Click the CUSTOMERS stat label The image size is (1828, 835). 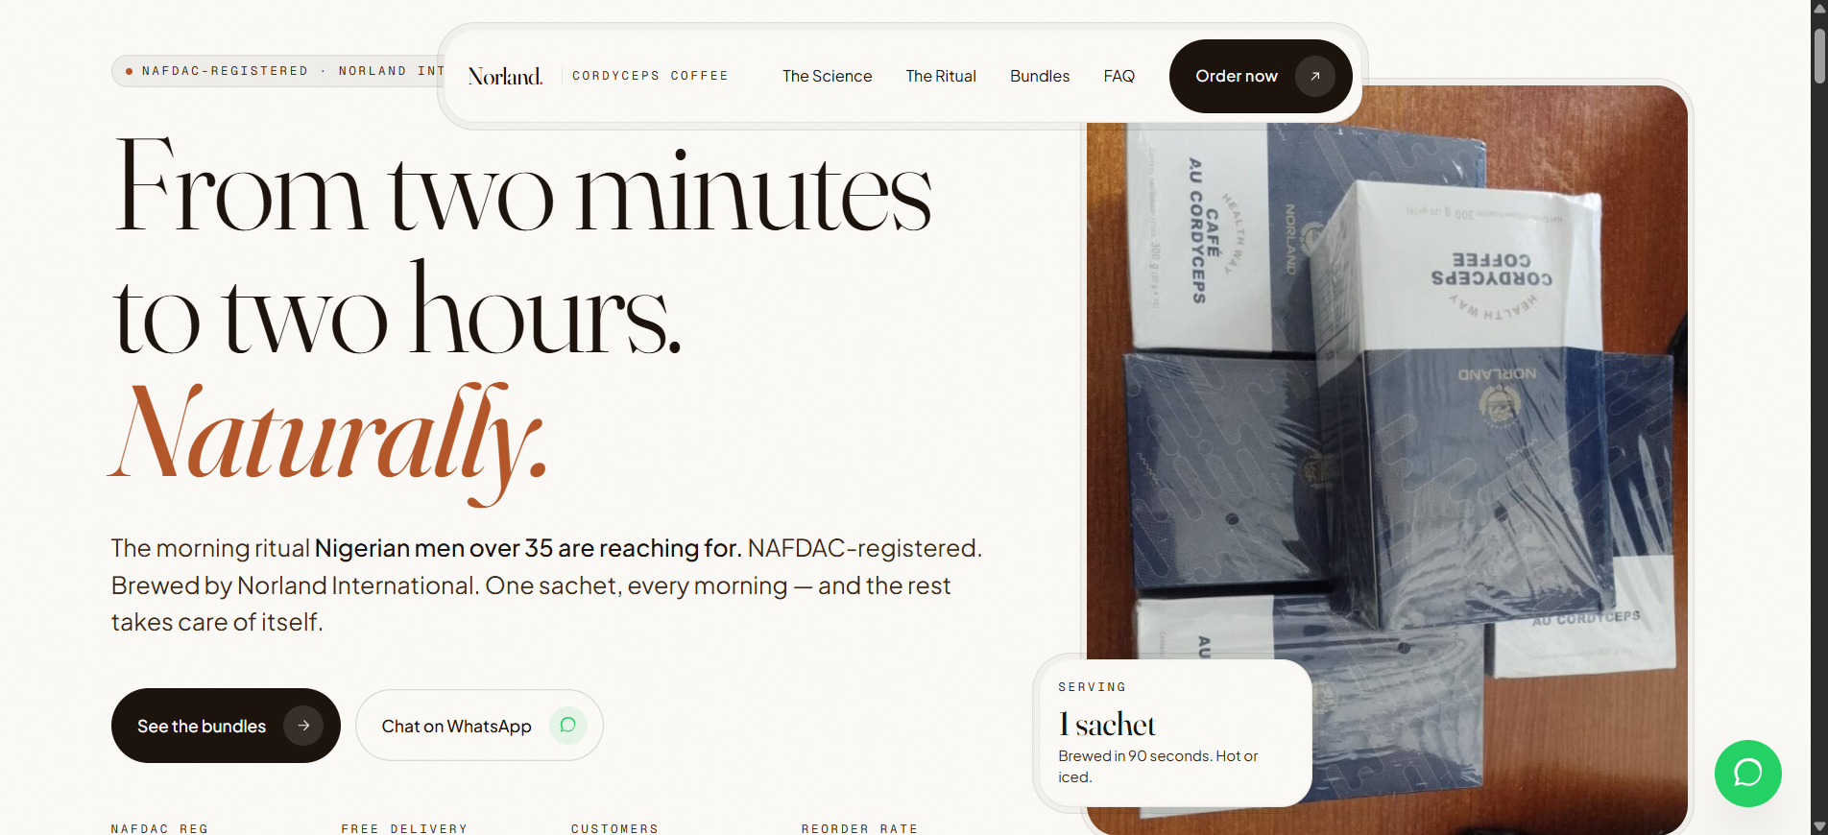pos(614,828)
